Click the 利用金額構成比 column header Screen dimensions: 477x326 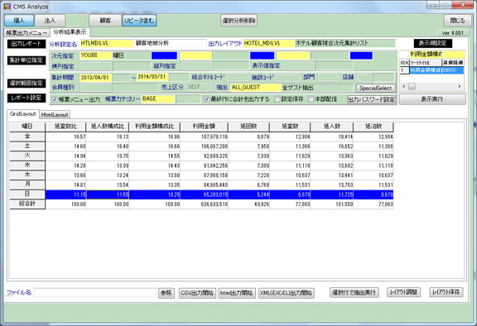[155, 127]
